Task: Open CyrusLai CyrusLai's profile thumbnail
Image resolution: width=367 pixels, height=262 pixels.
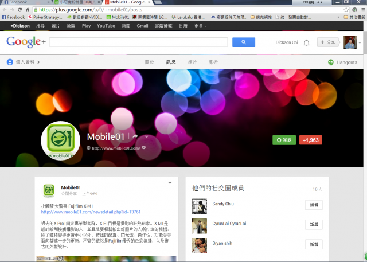Action: tap(200, 226)
